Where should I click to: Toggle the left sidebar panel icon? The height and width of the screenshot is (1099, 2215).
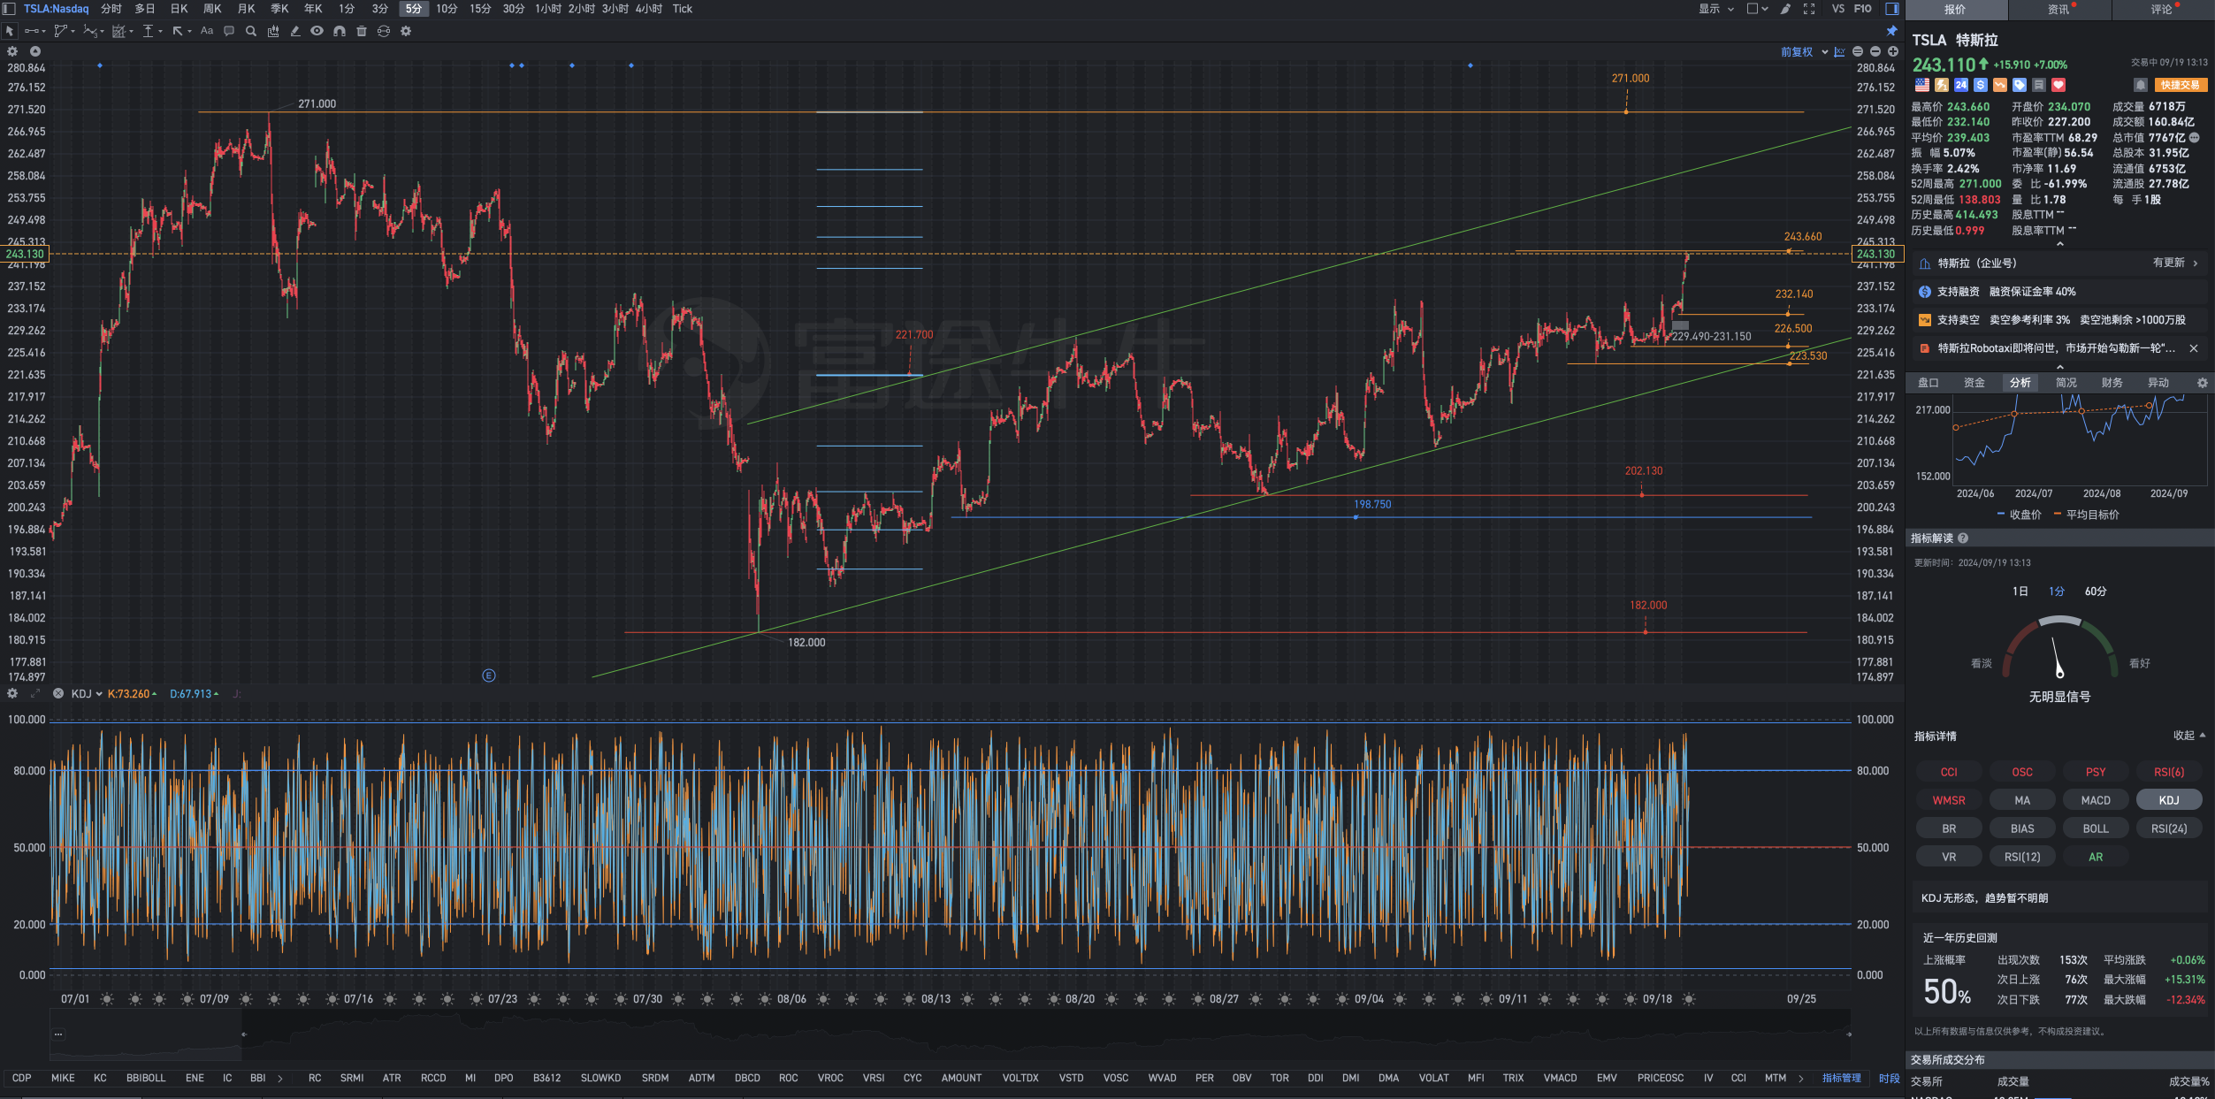tap(10, 9)
